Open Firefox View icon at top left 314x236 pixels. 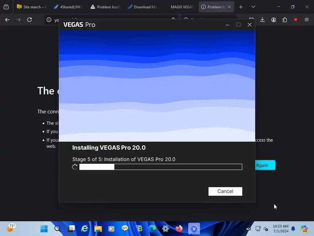6,7
